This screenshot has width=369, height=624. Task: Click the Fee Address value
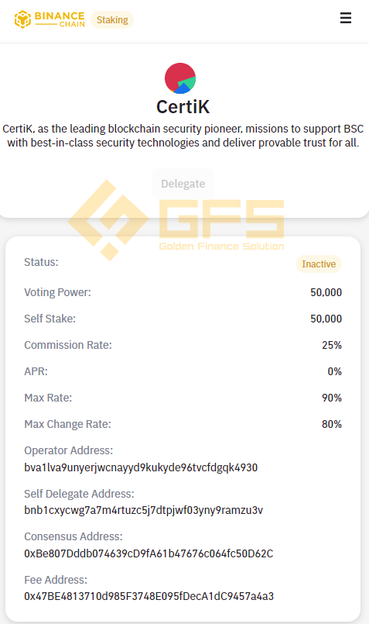(149, 596)
